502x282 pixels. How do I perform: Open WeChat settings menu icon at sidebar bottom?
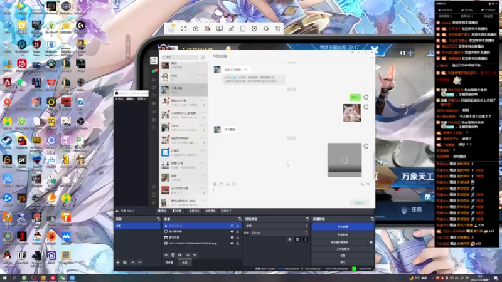pyautogui.click(x=154, y=202)
